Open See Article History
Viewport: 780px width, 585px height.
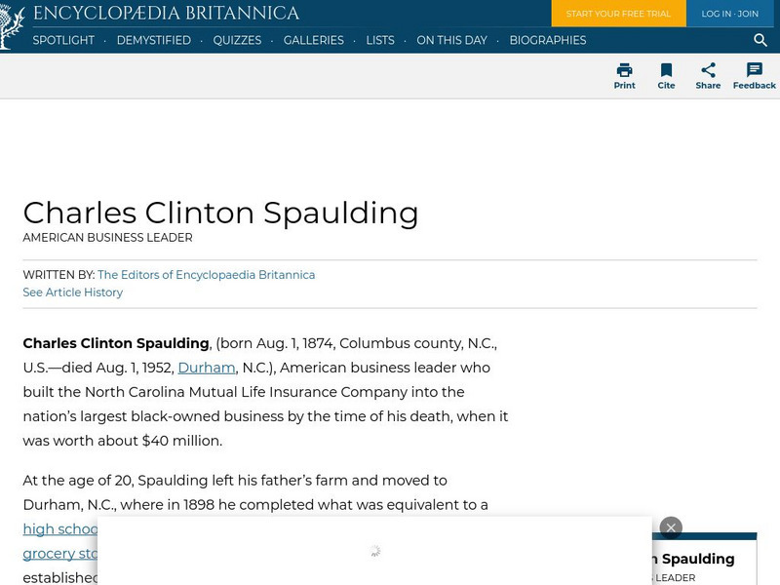pos(72,292)
